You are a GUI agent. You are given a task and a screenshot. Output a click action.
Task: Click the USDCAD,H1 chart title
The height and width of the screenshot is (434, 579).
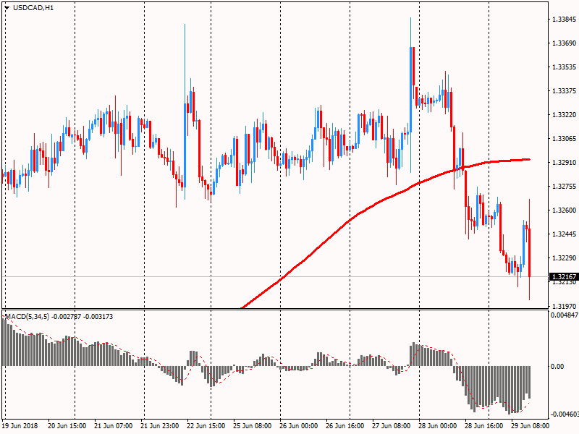[33, 8]
